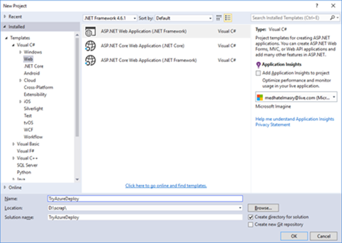
Task: Collapse the Templates tree node
Action: (x=6, y=38)
